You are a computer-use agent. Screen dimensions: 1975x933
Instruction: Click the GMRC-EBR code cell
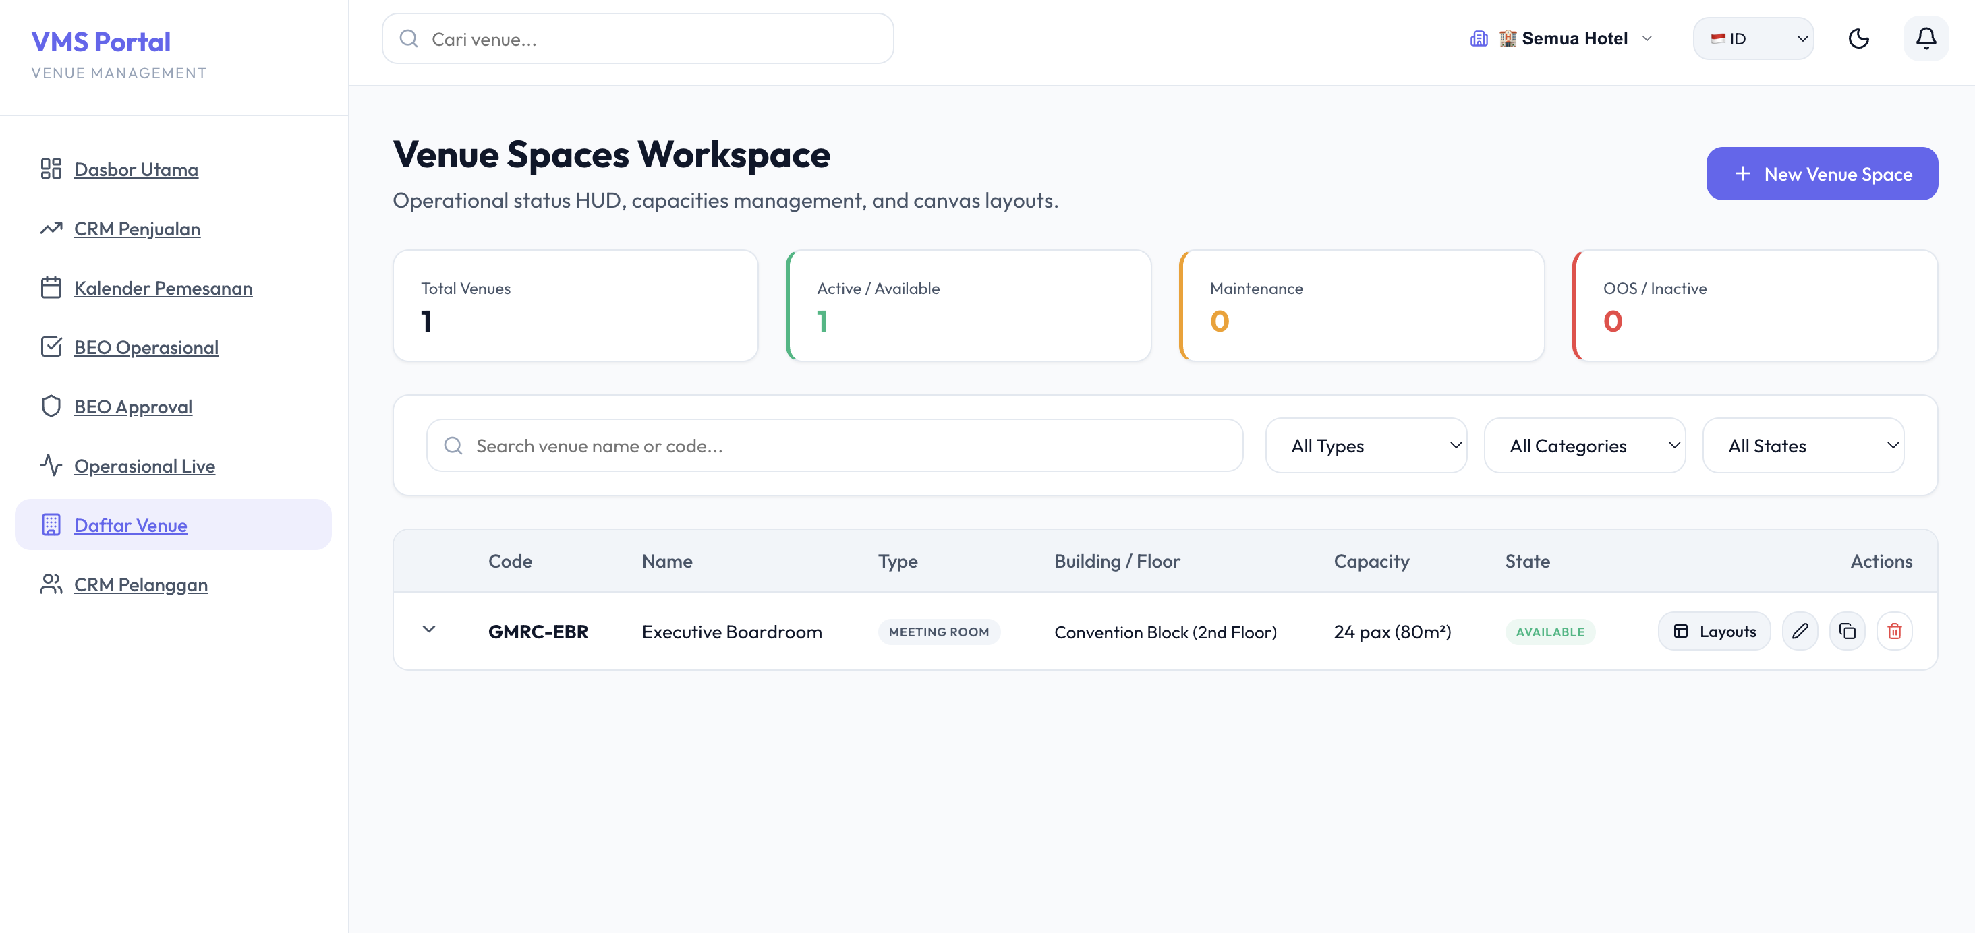pyautogui.click(x=538, y=632)
